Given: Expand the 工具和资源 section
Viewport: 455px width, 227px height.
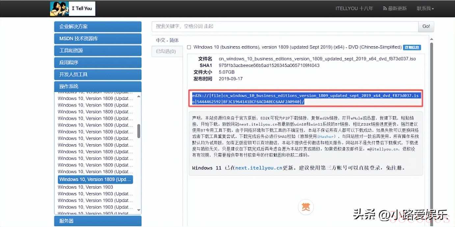Looking at the screenshot, I should [98, 51].
